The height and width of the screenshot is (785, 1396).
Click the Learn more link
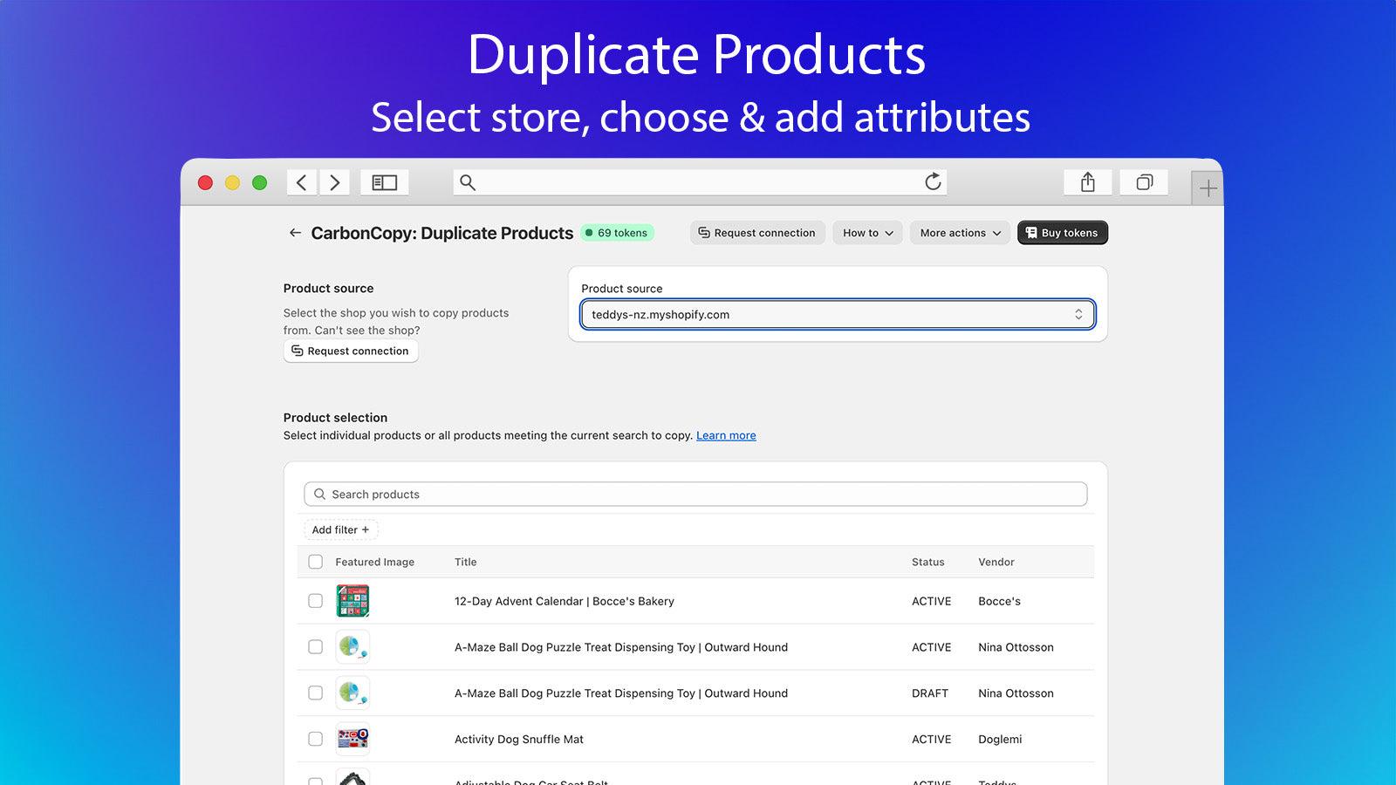(x=725, y=435)
